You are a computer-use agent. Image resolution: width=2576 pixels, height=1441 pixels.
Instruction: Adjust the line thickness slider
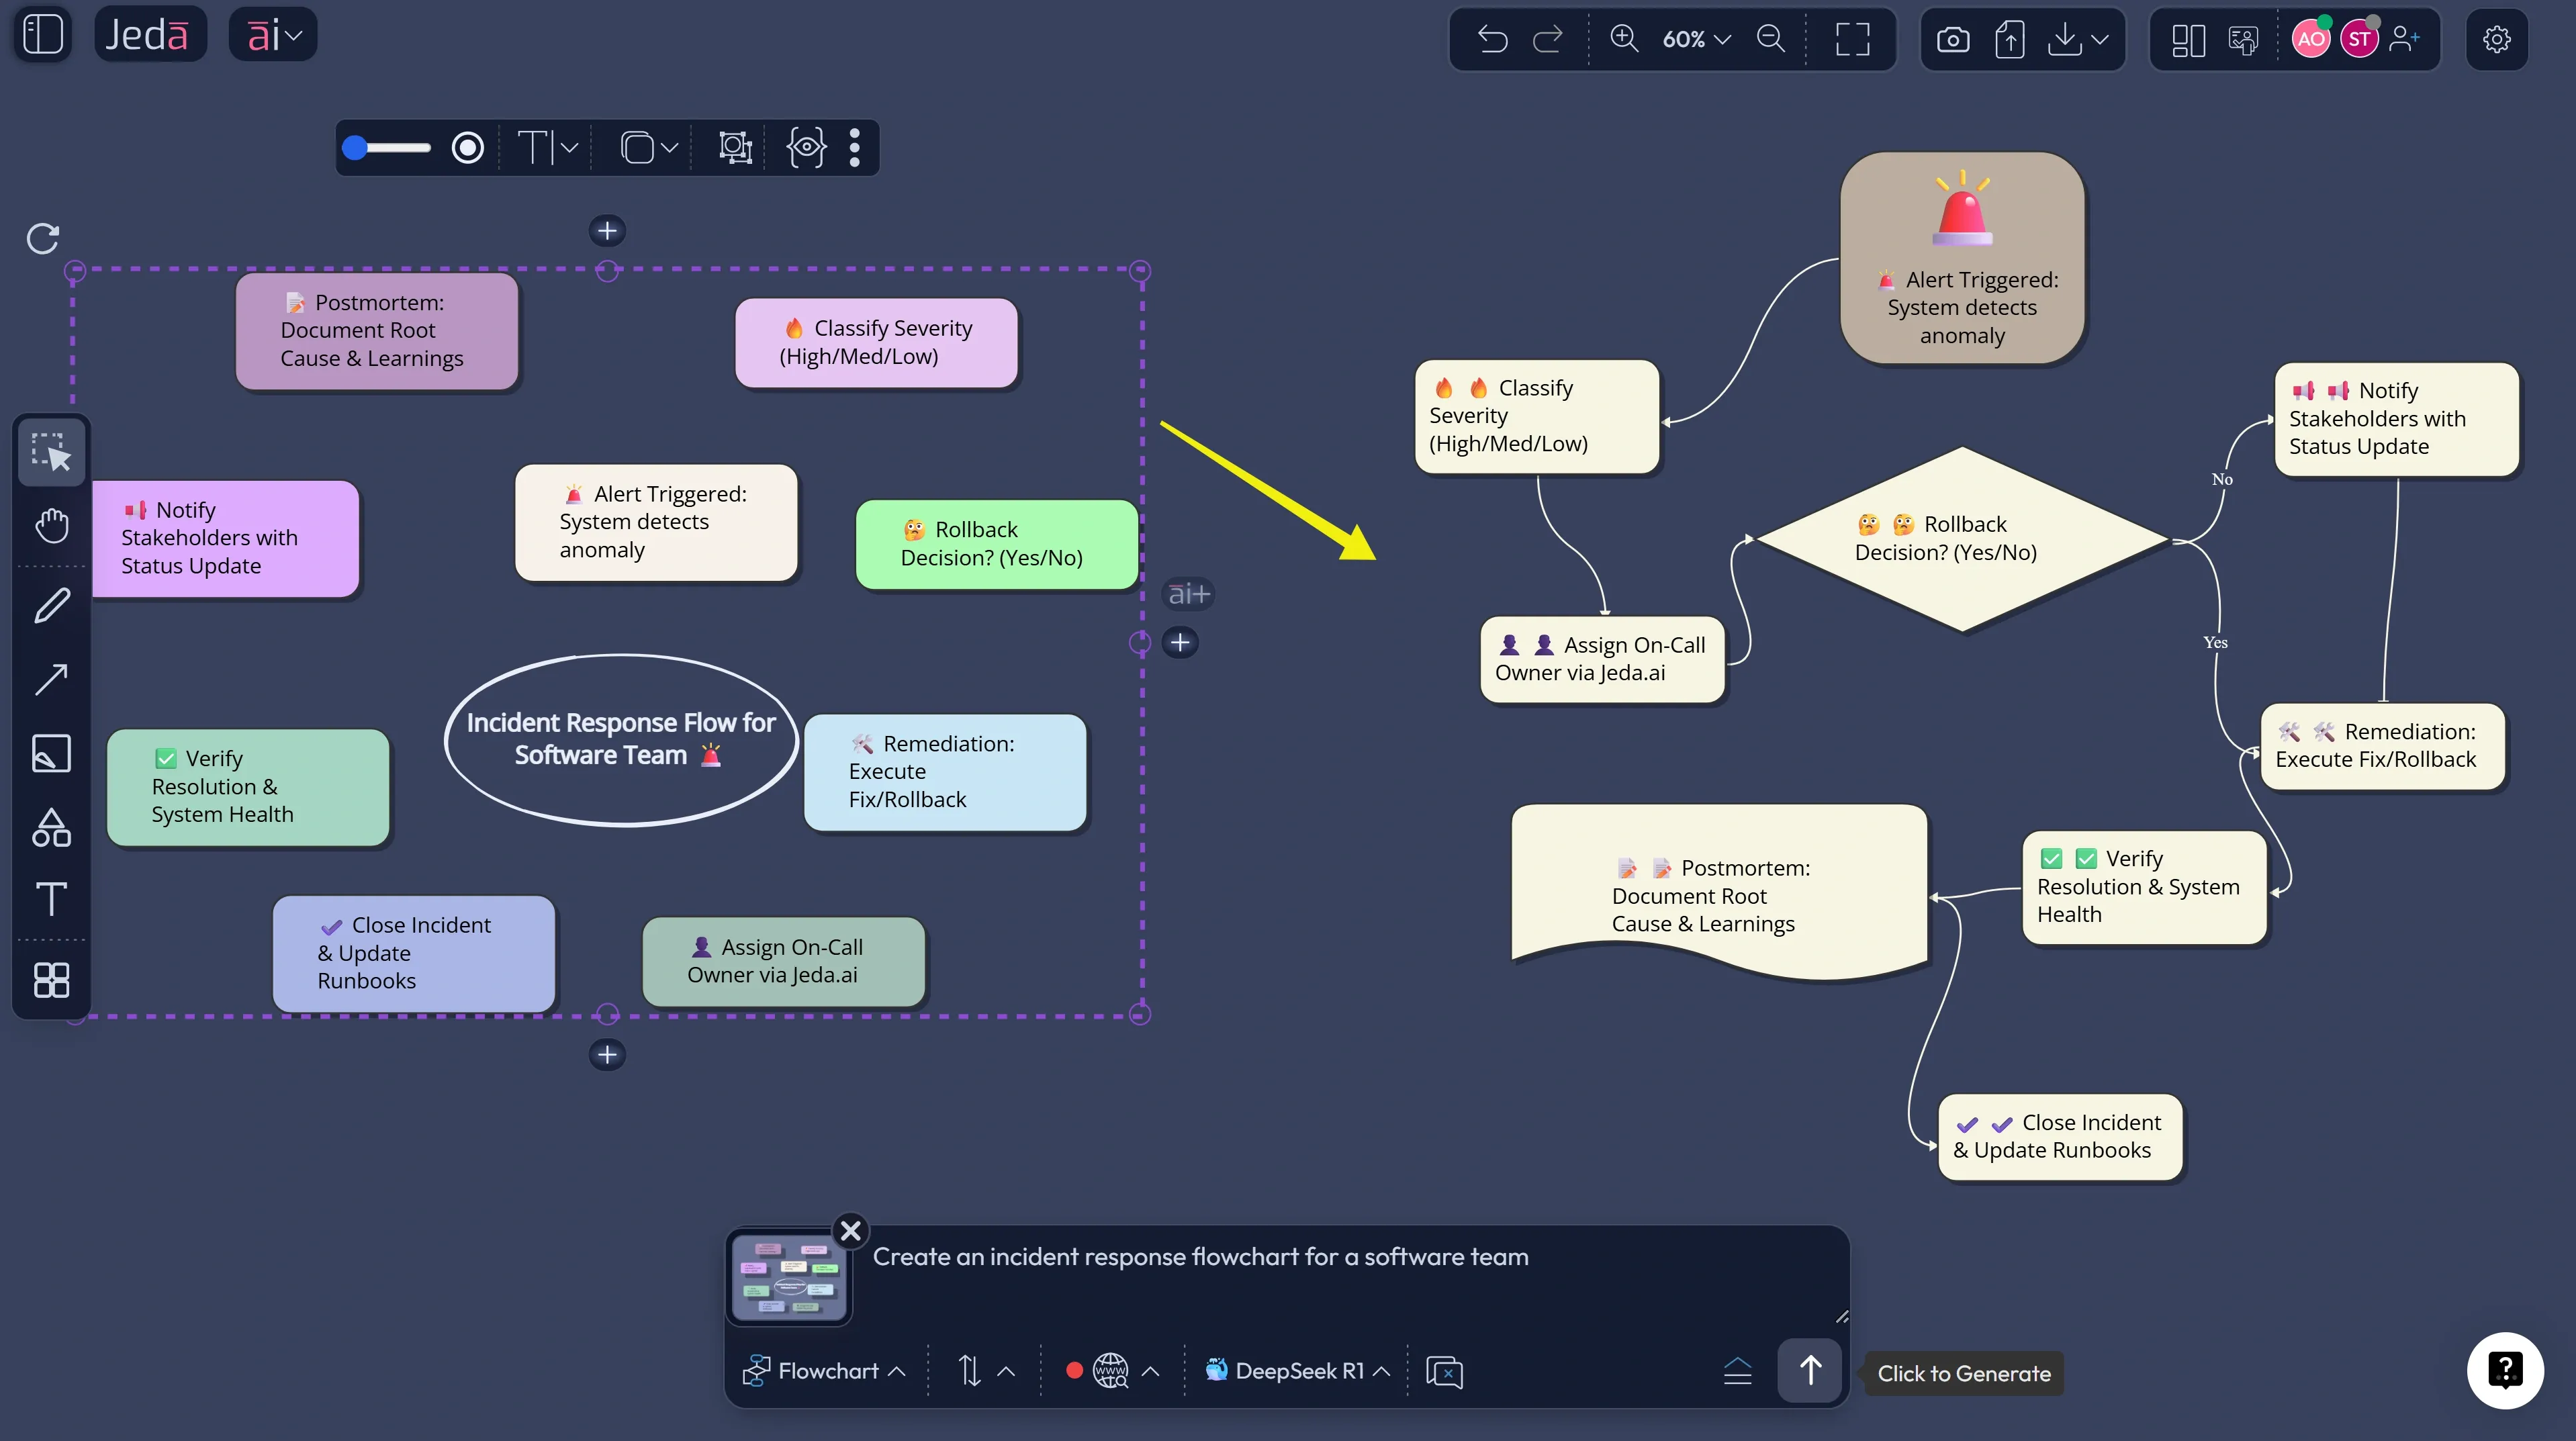point(390,148)
